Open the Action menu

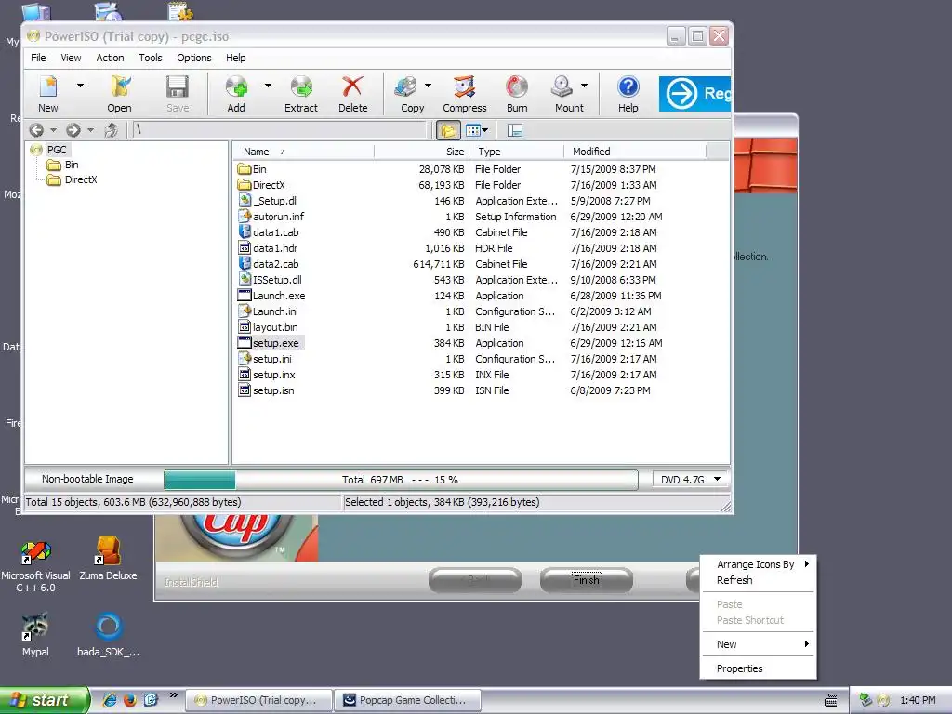[x=110, y=58]
